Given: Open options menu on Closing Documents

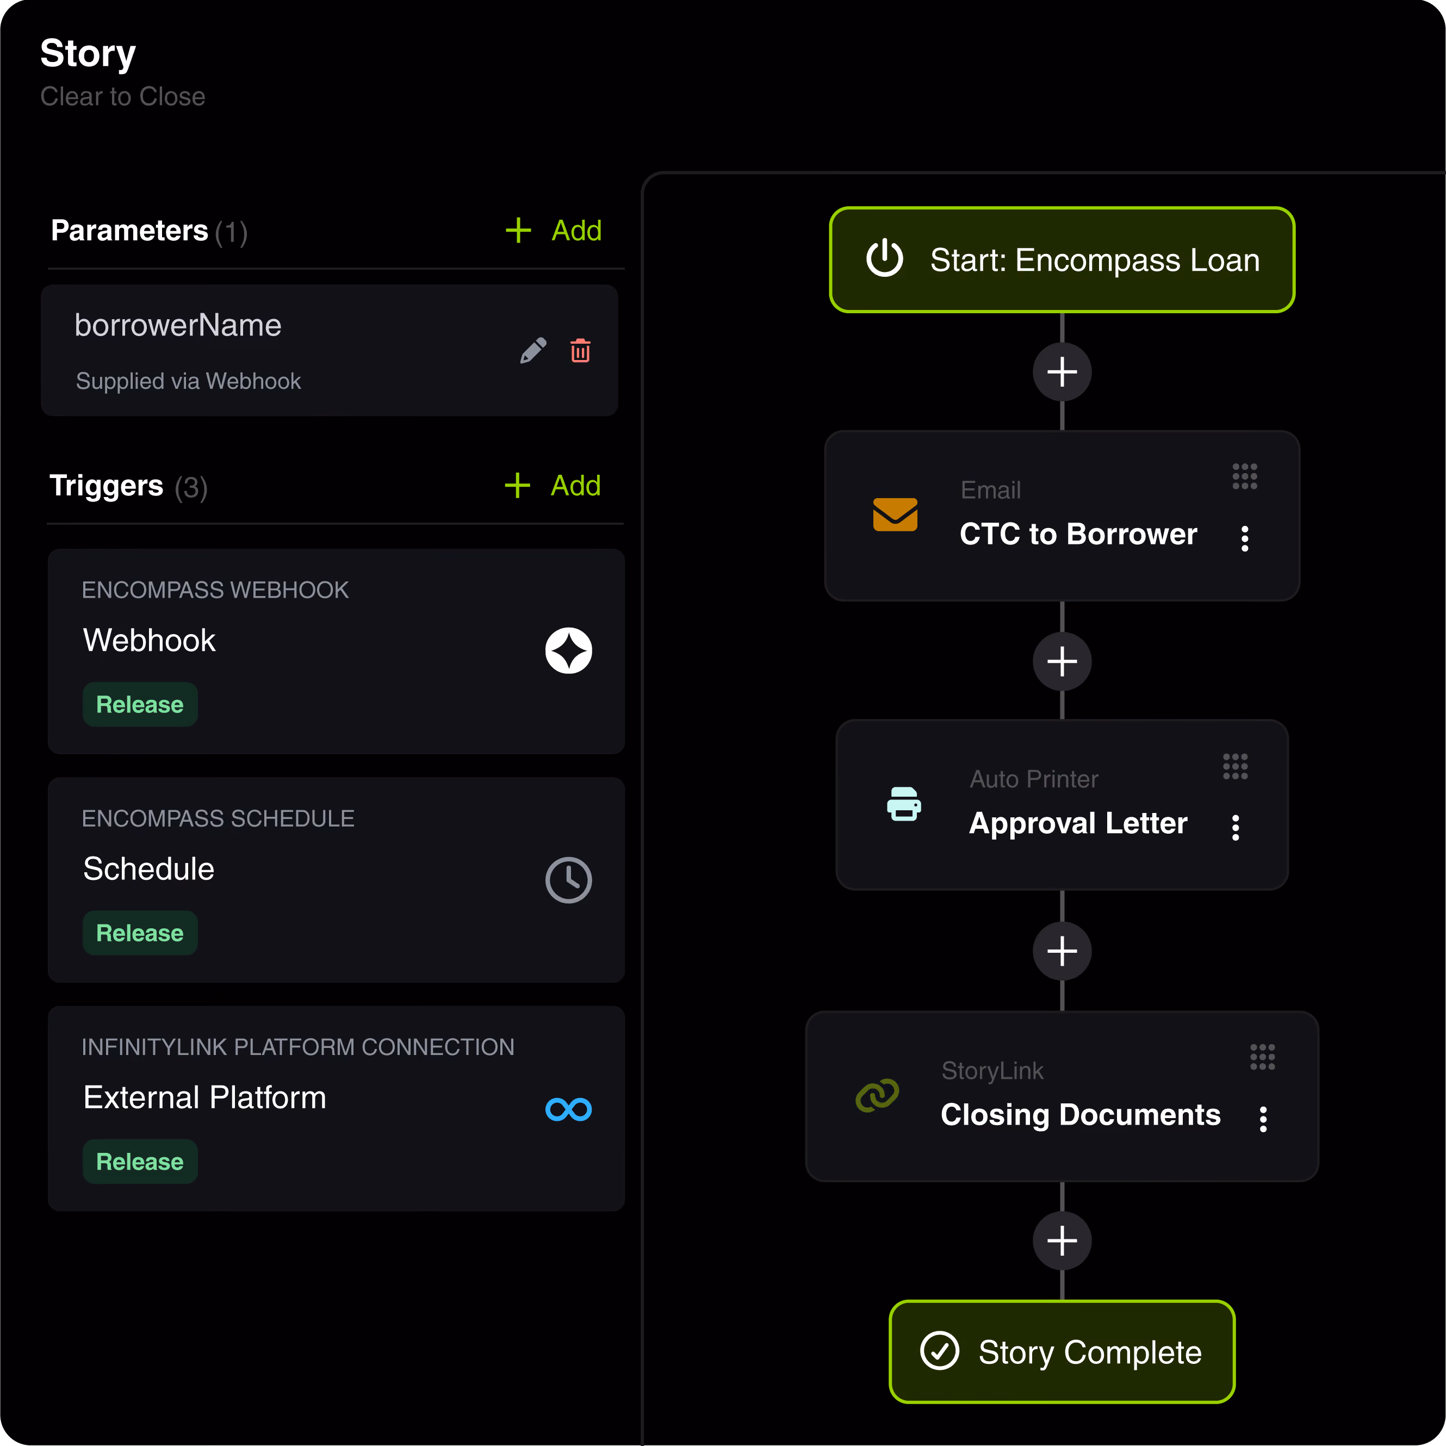Looking at the screenshot, I should [1263, 1120].
